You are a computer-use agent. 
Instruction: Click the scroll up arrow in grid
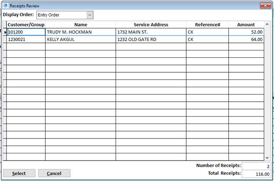[267, 25]
